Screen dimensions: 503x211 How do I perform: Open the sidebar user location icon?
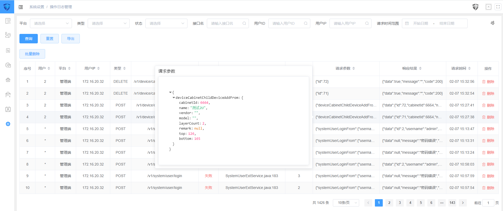point(8,35)
